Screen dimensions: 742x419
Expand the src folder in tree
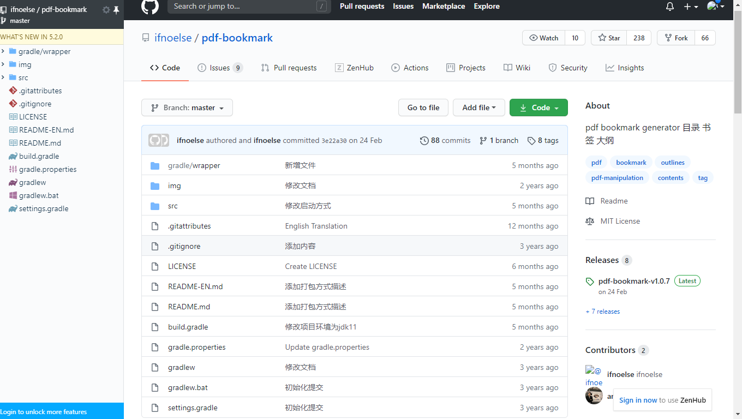(x=3, y=77)
